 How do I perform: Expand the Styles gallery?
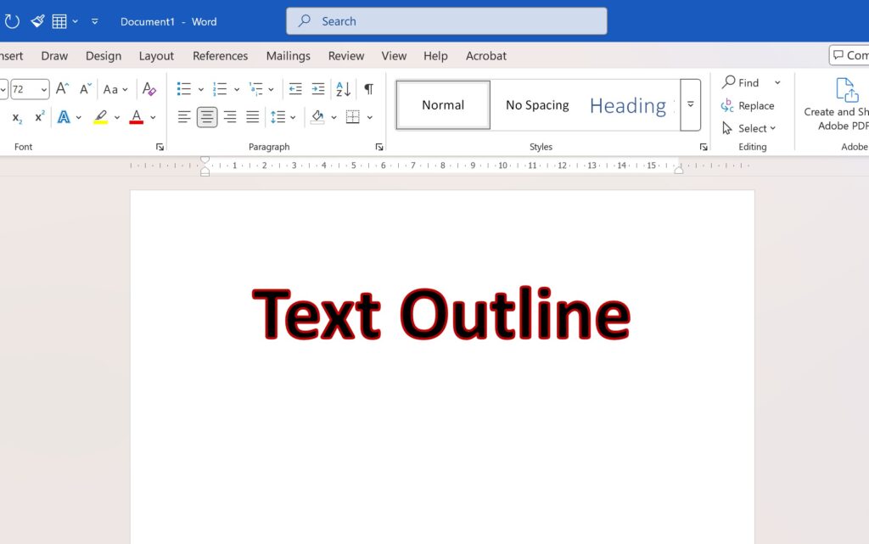691,104
